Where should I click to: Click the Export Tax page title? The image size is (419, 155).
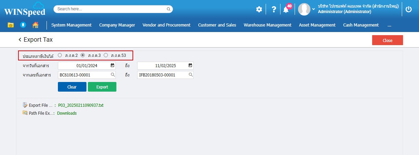(x=38, y=40)
